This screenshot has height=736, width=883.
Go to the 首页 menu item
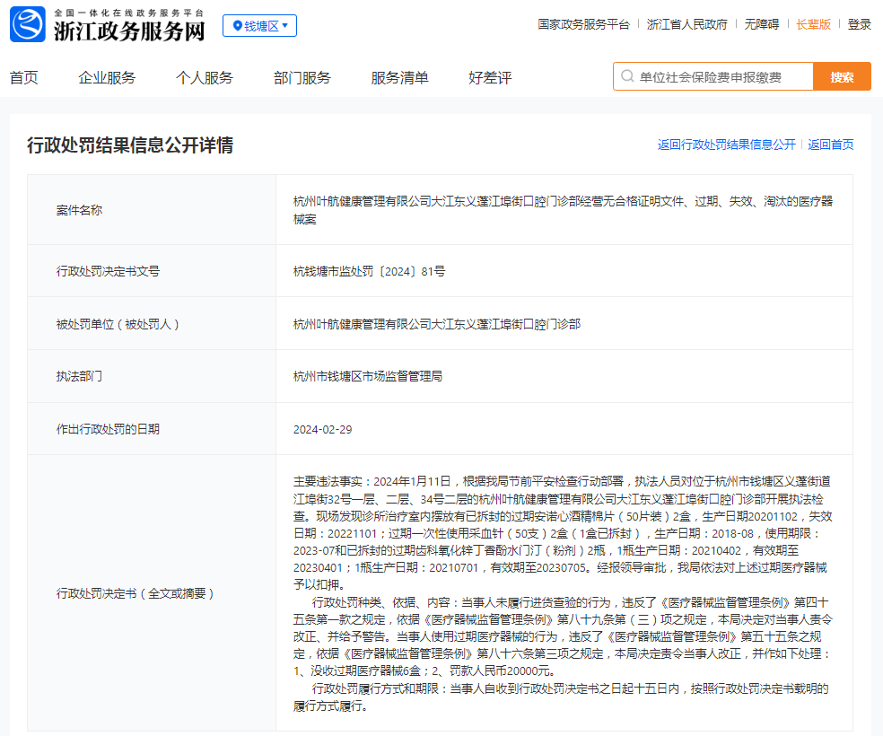click(x=24, y=78)
